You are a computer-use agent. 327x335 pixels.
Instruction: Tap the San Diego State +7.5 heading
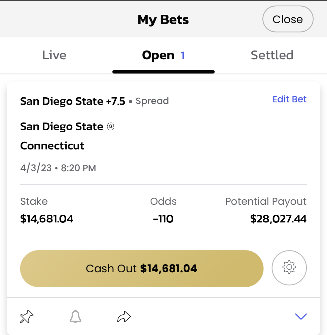[x=73, y=101]
